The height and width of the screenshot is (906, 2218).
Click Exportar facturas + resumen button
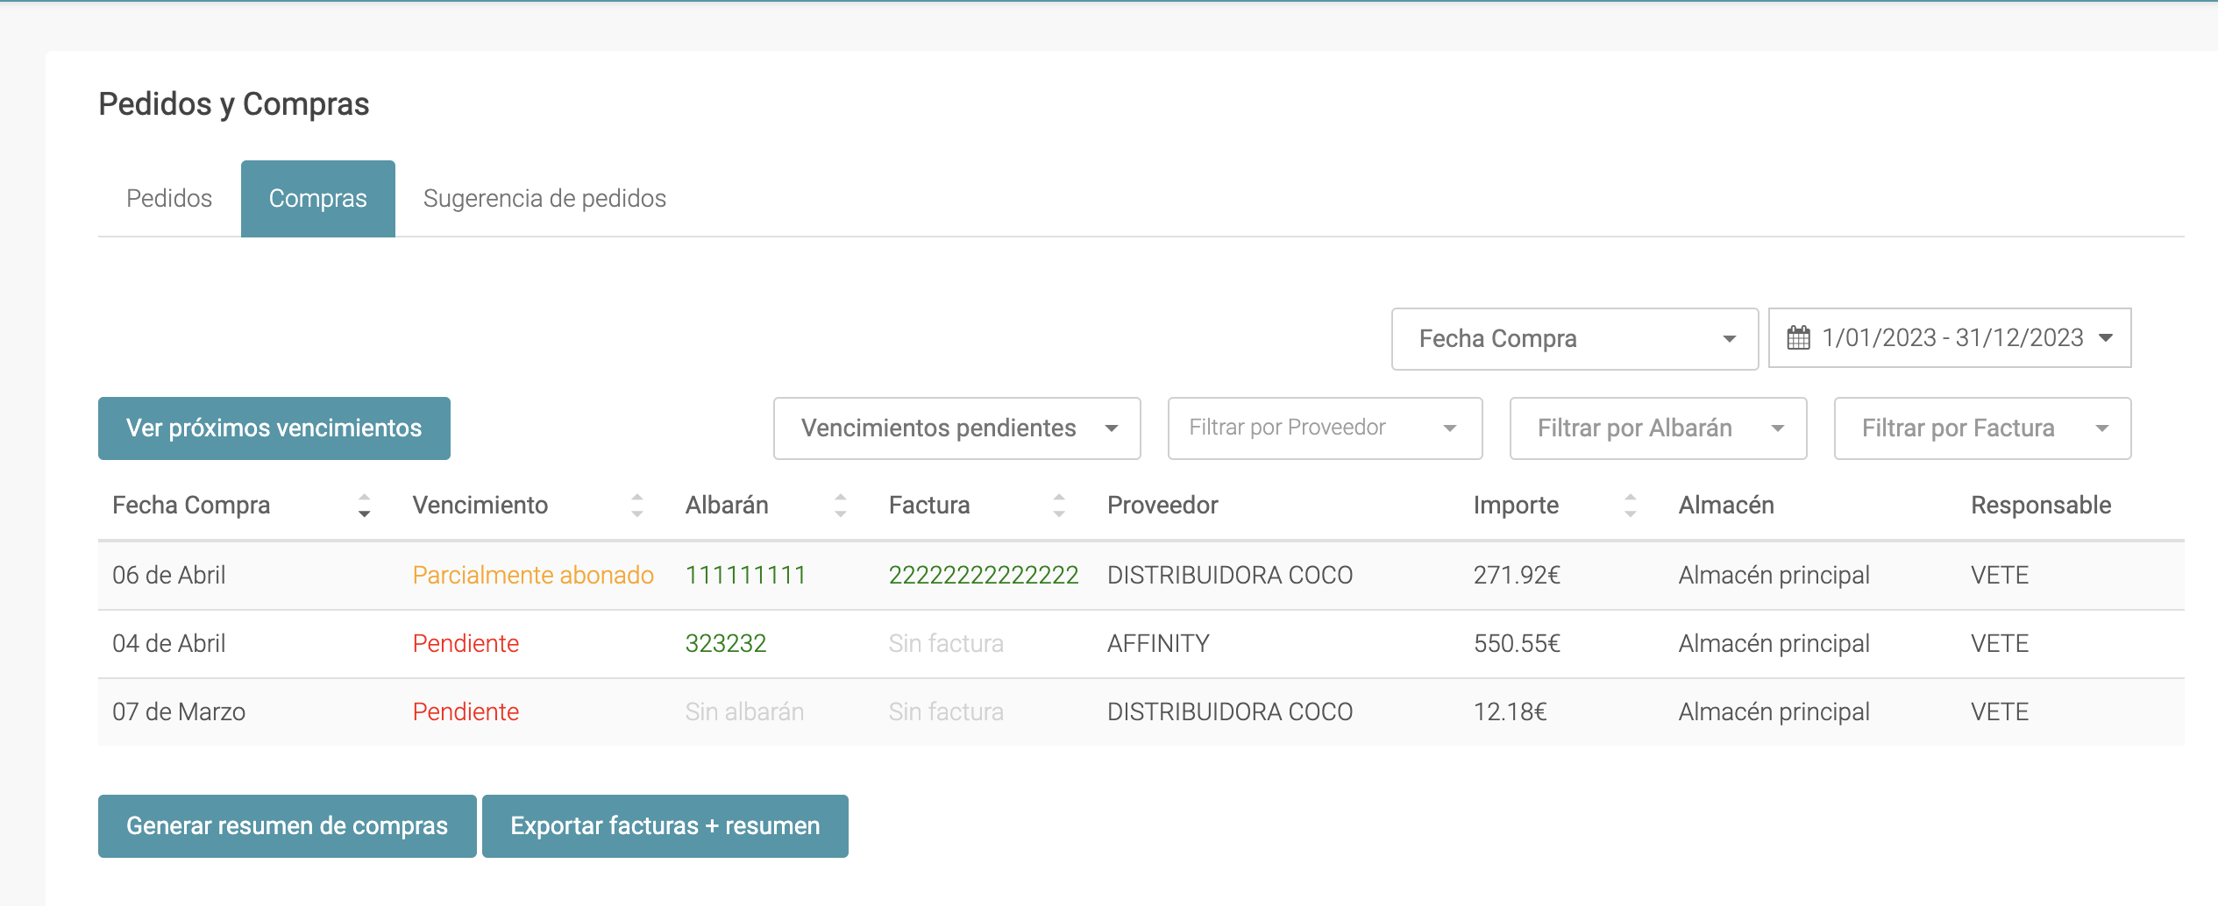coord(665,826)
